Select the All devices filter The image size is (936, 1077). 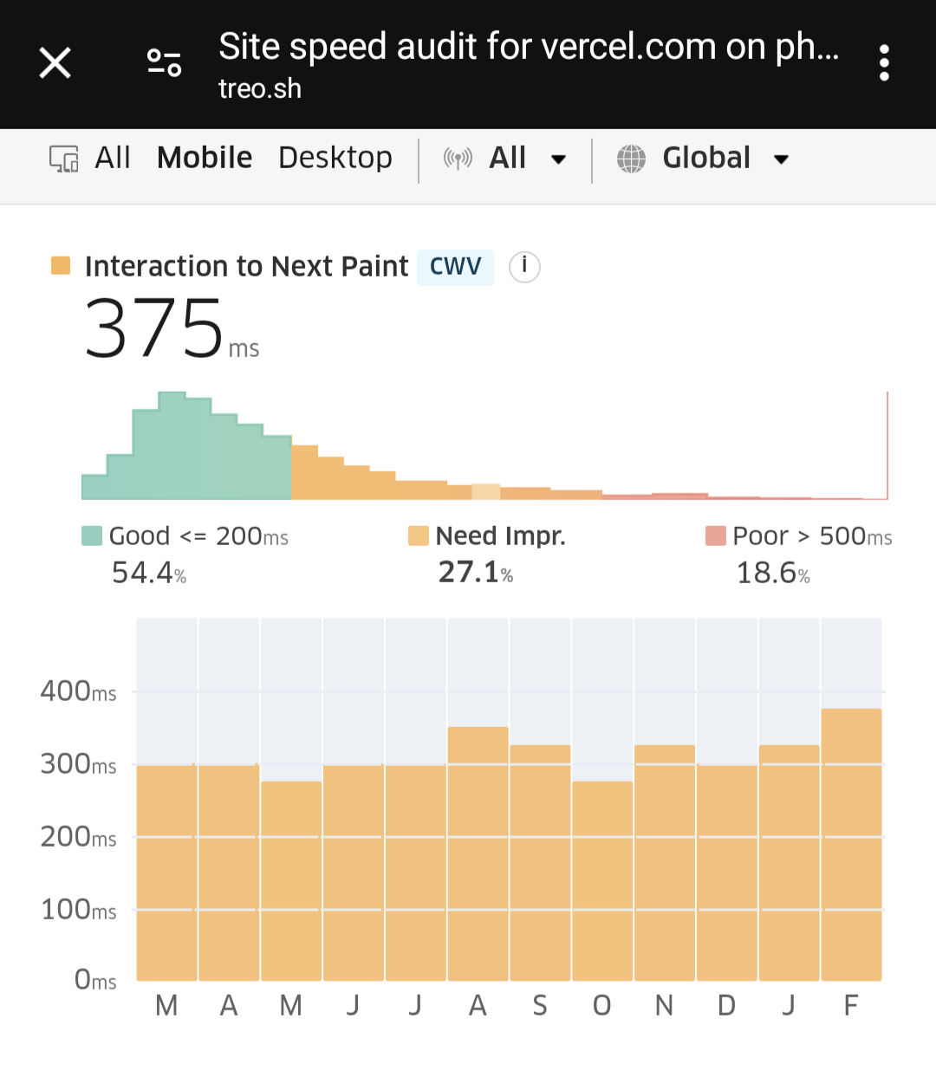click(113, 158)
